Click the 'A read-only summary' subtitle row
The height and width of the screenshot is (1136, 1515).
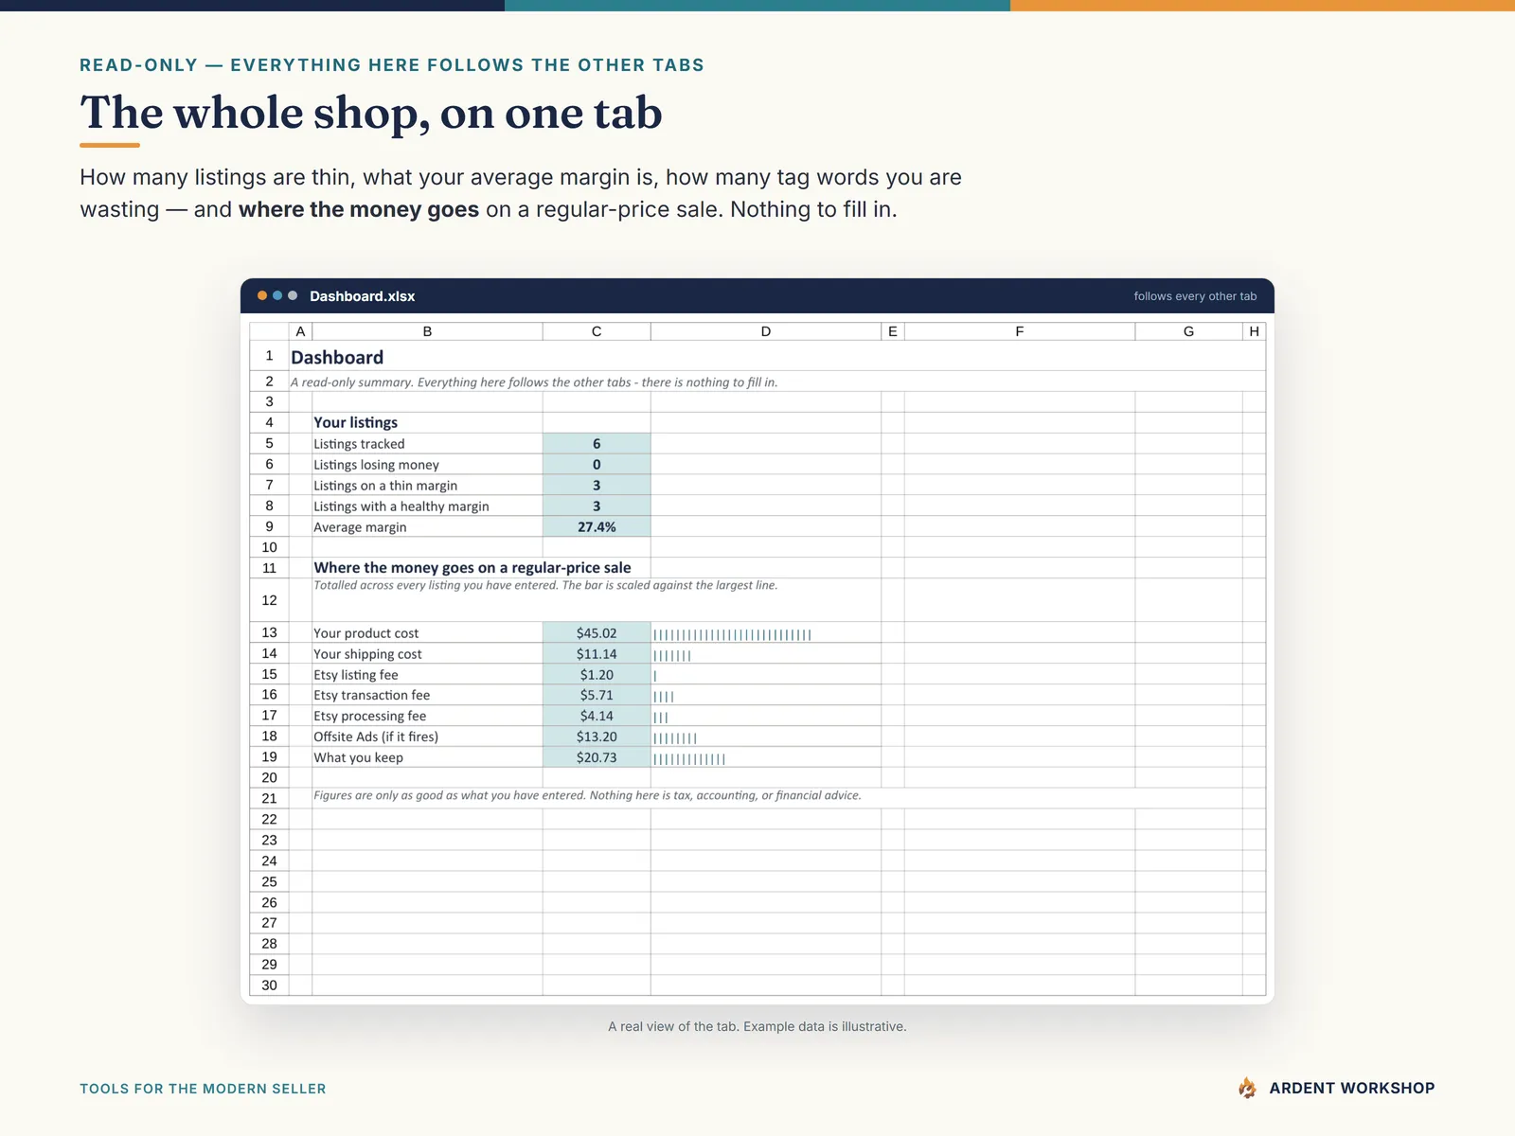point(533,382)
